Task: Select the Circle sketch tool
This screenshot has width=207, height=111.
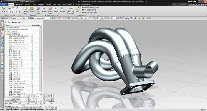Action: 13,12
